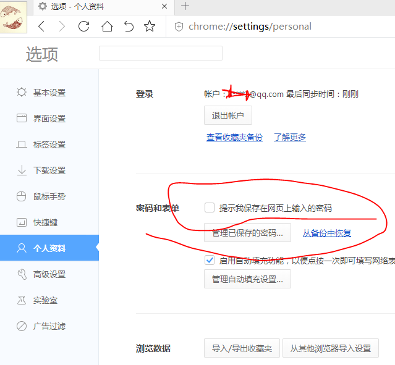Open 基本设置 in the sidebar
This screenshot has height=365, width=395.
pyautogui.click(x=49, y=93)
